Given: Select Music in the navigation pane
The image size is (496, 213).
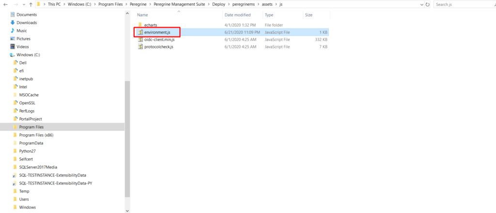Looking at the screenshot, I should point(22,30).
